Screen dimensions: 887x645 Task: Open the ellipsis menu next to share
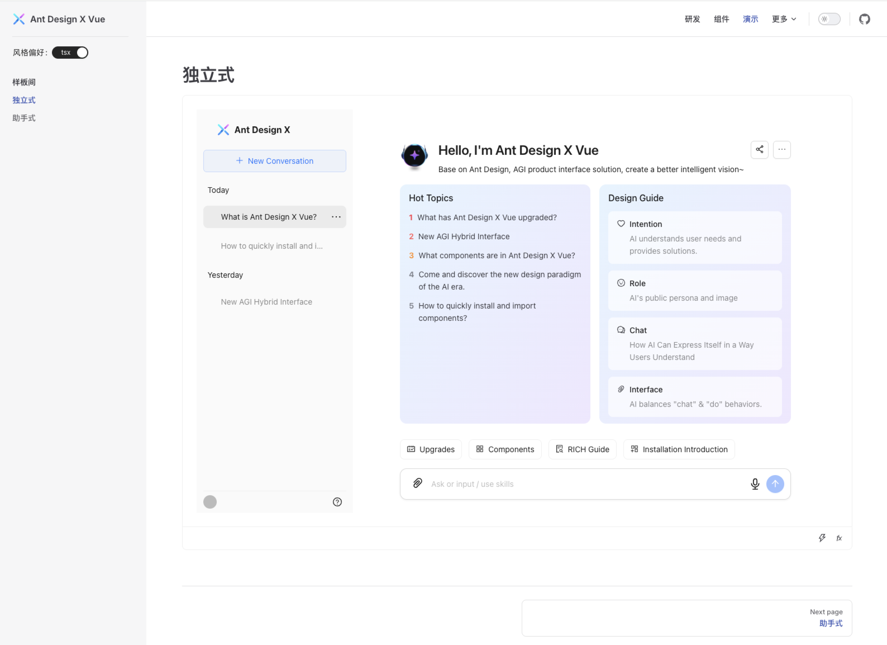click(781, 149)
